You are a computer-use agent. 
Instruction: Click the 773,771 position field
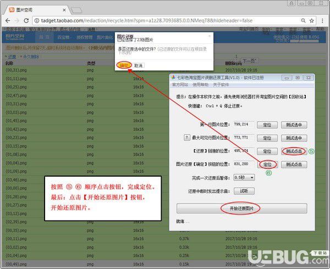[x=244, y=138]
